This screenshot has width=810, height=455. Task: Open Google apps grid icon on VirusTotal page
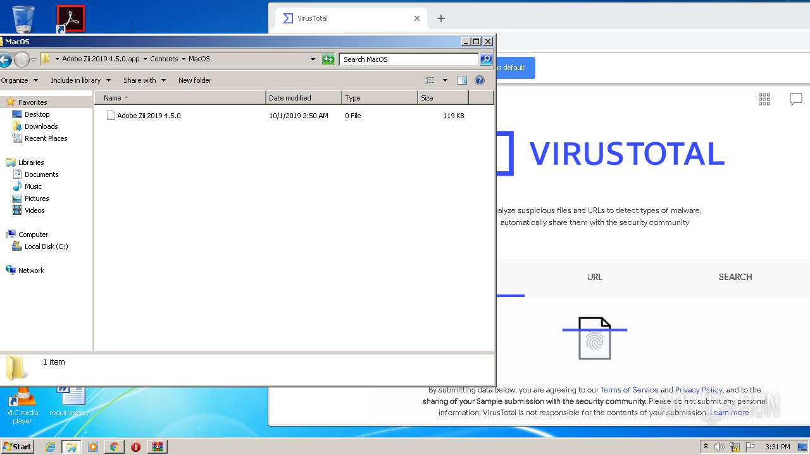[x=764, y=99]
